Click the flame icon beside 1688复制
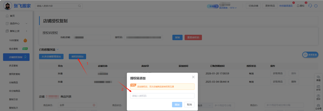 (x=25, y=40)
